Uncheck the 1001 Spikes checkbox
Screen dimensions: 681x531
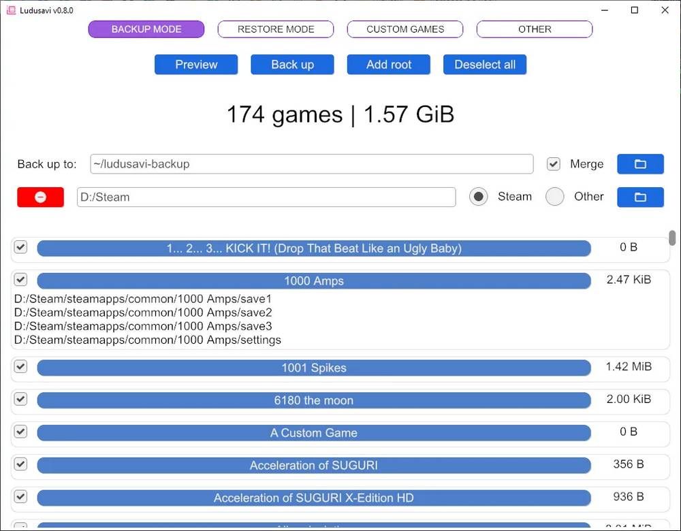click(x=20, y=367)
